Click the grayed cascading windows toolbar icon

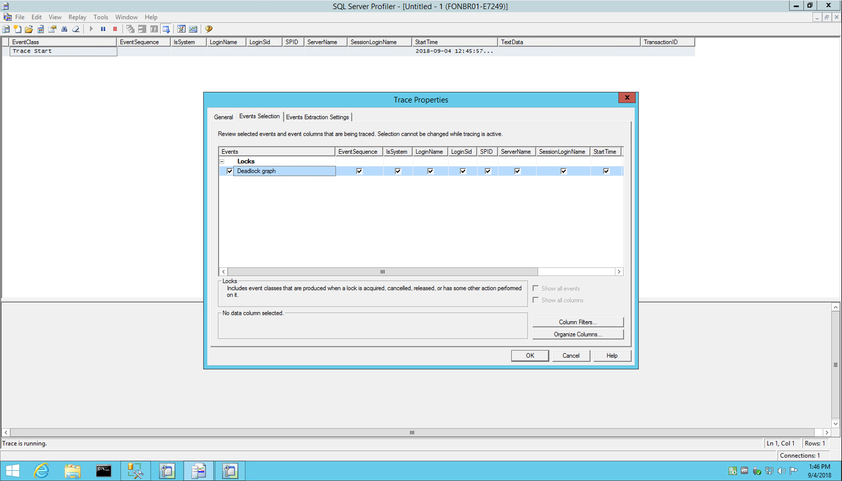click(130, 29)
